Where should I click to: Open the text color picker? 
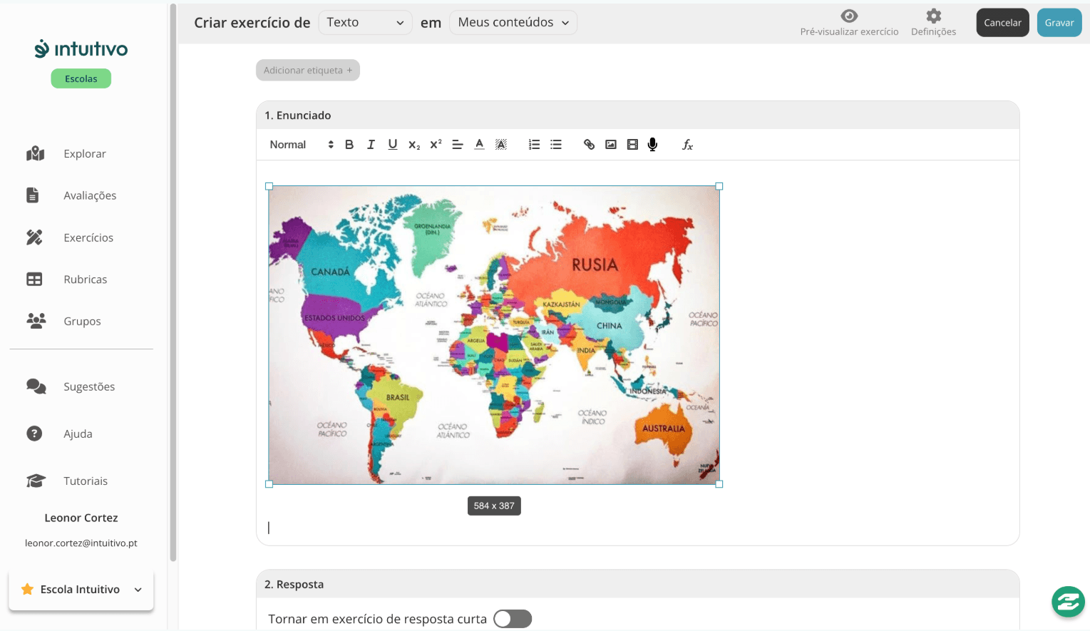click(x=480, y=145)
